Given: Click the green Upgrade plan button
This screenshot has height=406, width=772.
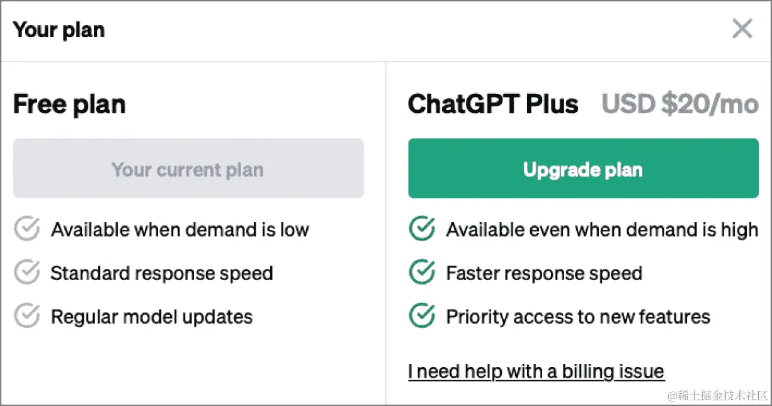Looking at the screenshot, I should (x=583, y=169).
